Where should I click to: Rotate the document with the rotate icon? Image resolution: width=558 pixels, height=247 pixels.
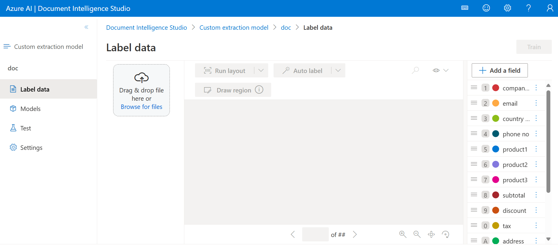[x=445, y=234]
